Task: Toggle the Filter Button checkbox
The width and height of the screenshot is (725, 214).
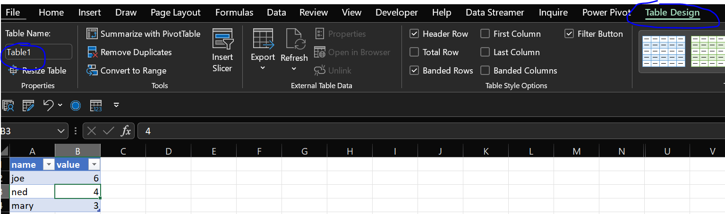Action: tap(569, 34)
